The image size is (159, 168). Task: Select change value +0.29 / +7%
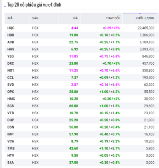pos(111,28)
